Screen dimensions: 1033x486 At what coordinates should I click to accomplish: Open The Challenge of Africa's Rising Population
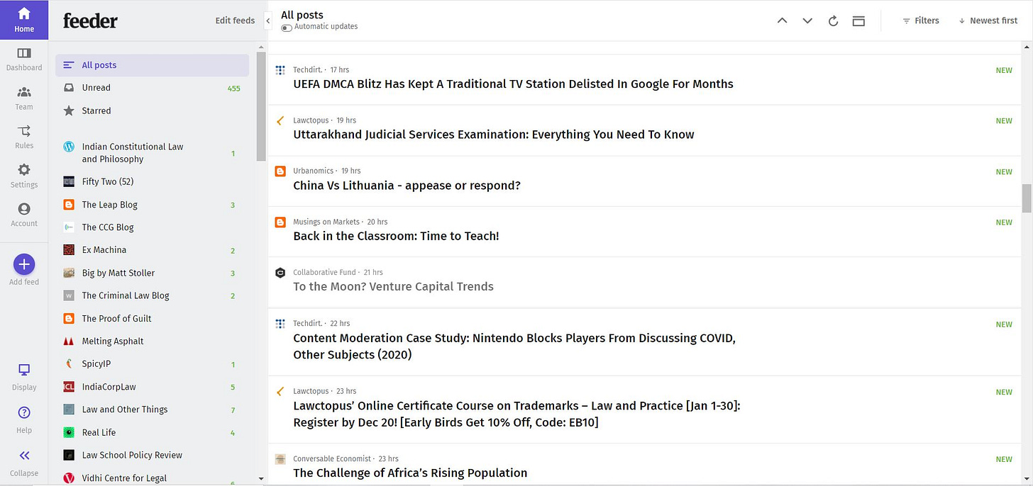point(410,473)
